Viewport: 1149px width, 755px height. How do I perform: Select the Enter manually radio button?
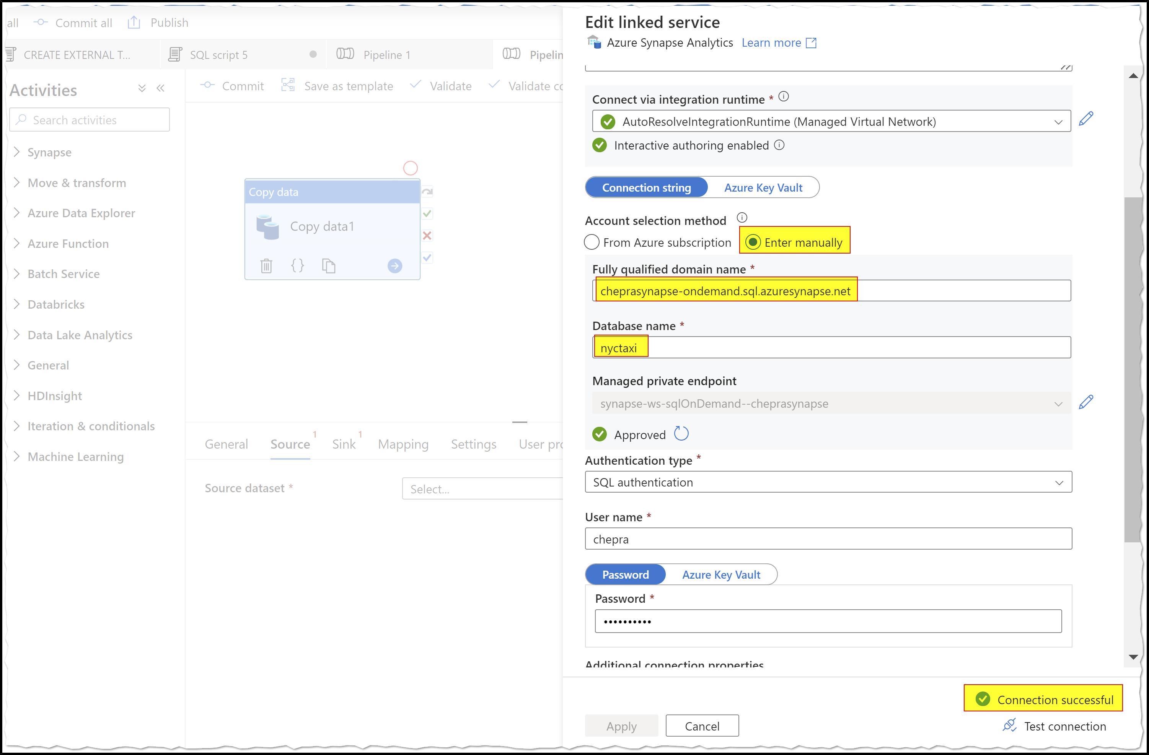pos(753,242)
